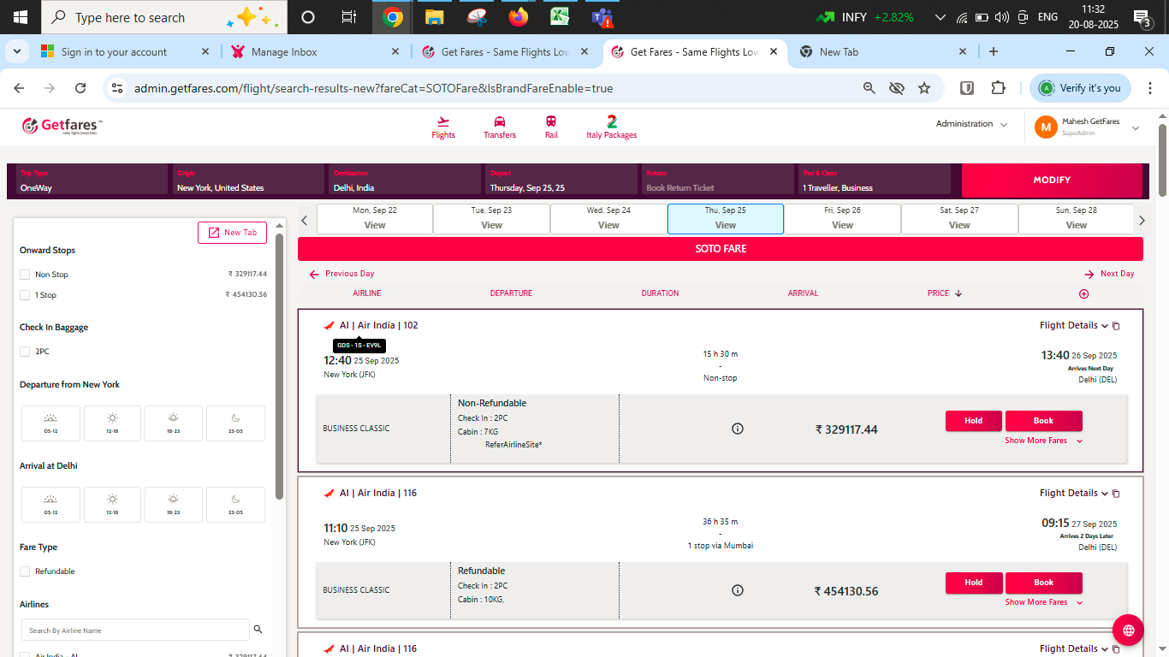
Task: Open the Transfers car icon
Action: point(500,122)
